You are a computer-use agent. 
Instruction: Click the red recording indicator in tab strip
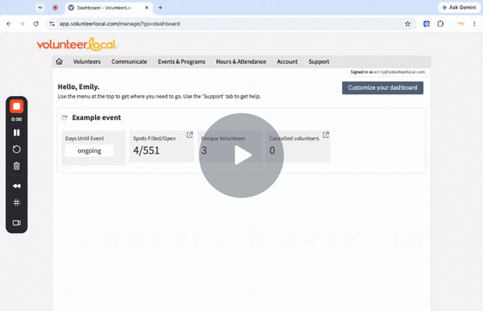pyautogui.click(x=55, y=8)
